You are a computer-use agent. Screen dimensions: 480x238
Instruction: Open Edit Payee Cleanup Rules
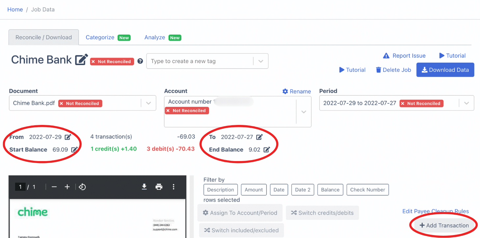(x=435, y=211)
